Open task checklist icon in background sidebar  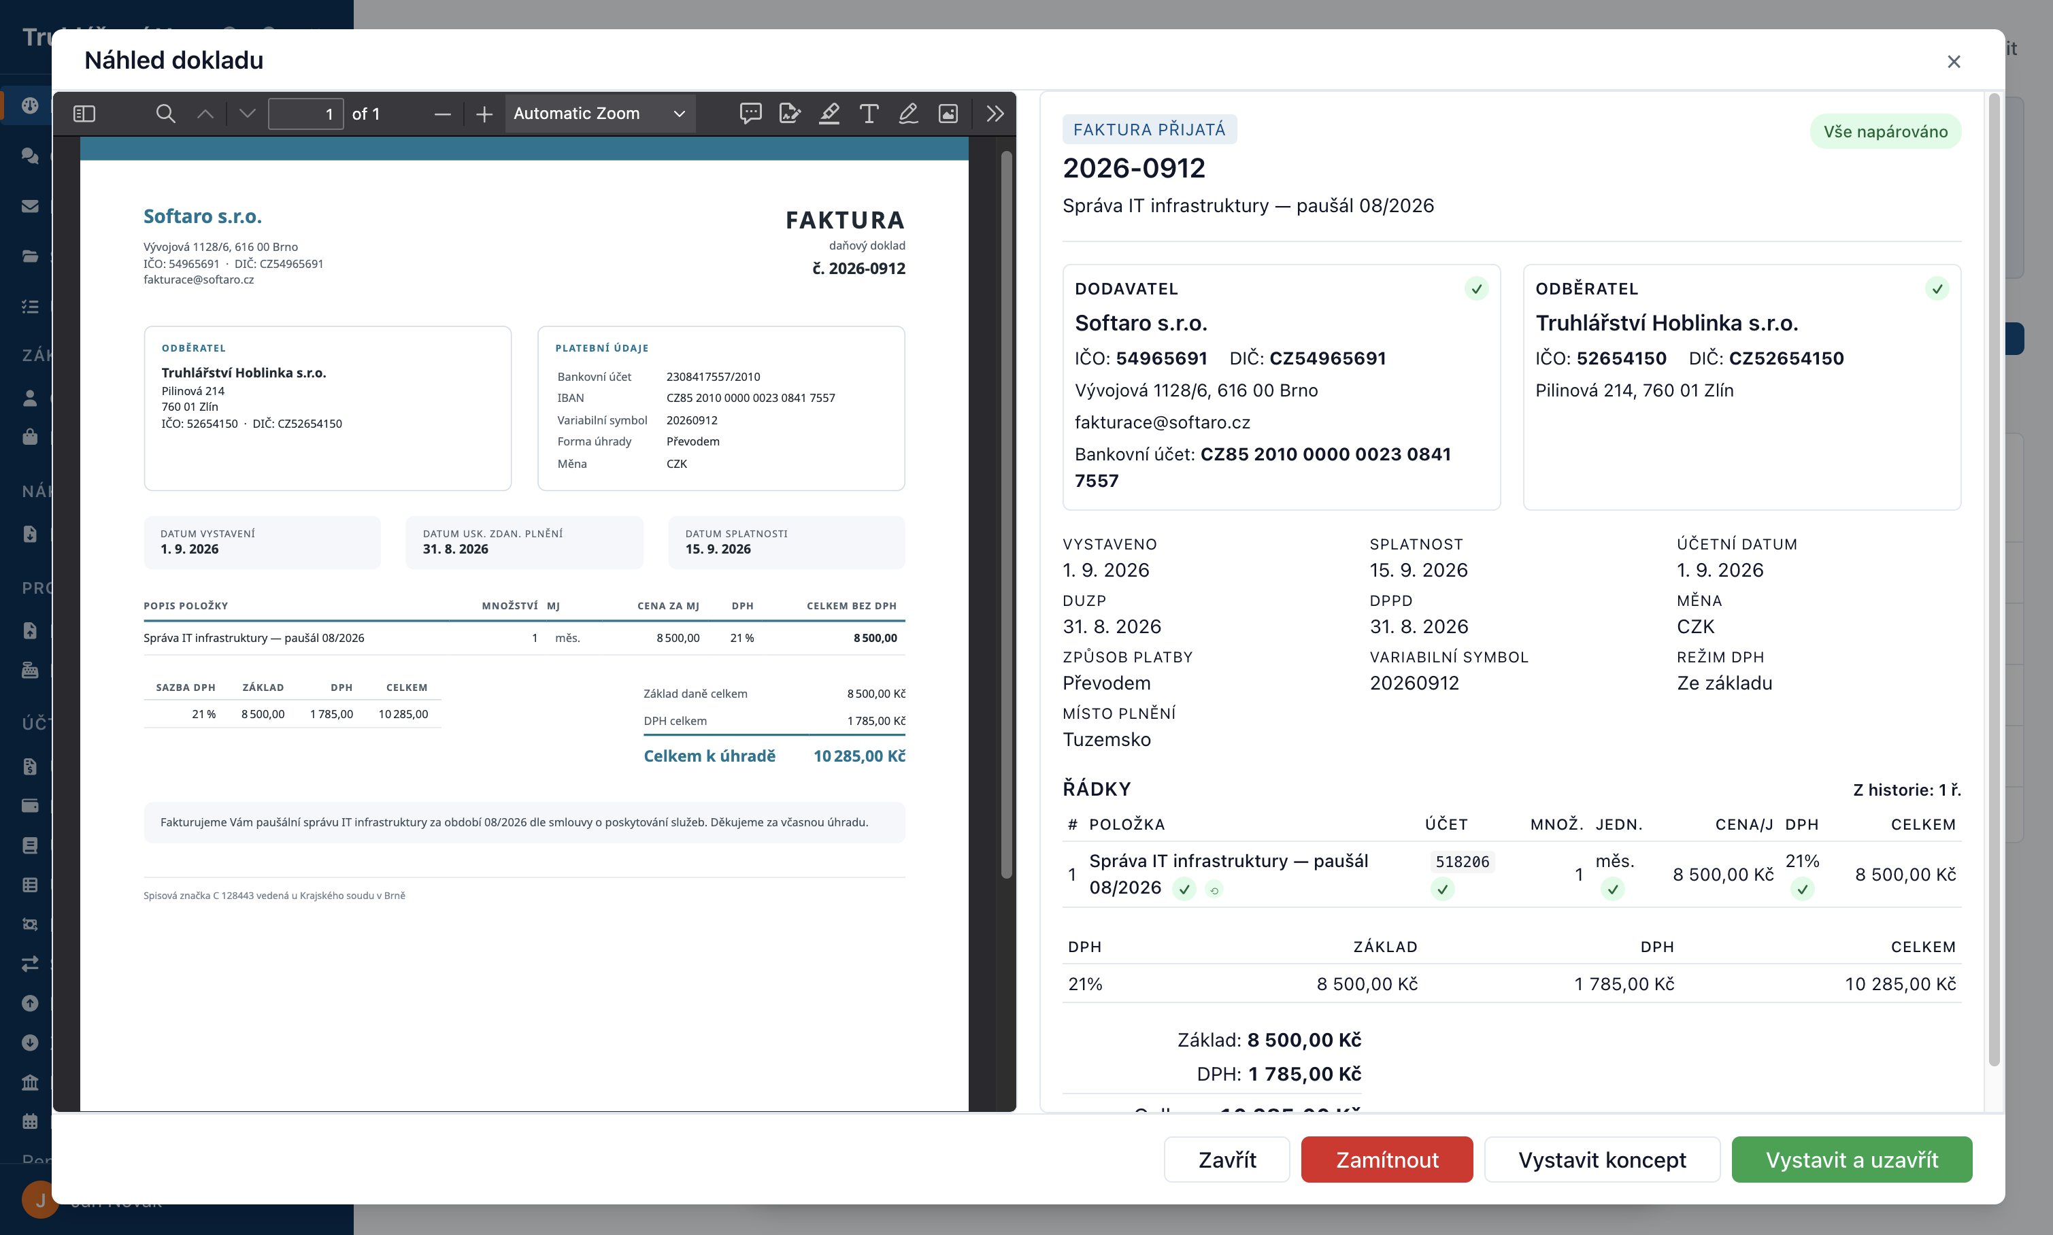pyautogui.click(x=30, y=306)
